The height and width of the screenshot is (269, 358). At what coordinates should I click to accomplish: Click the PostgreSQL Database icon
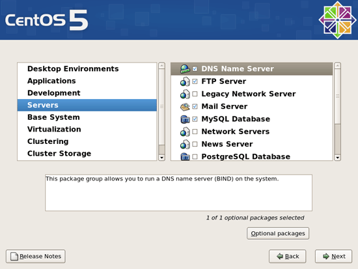[x=185, y=157]
